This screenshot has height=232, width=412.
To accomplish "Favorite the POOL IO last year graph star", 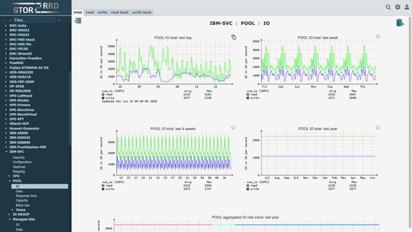I will [x=378, y=128].
